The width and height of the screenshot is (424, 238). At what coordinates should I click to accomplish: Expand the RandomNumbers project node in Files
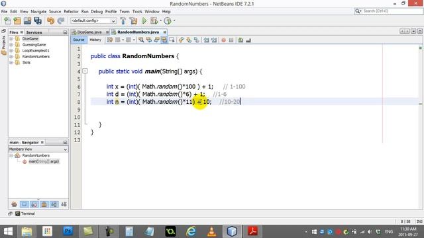pyautogui.click(x=11, y=57)
